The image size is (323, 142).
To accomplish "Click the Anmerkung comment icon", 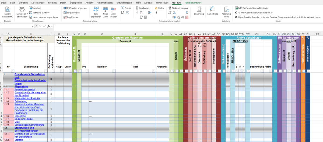I will point(212,9).
